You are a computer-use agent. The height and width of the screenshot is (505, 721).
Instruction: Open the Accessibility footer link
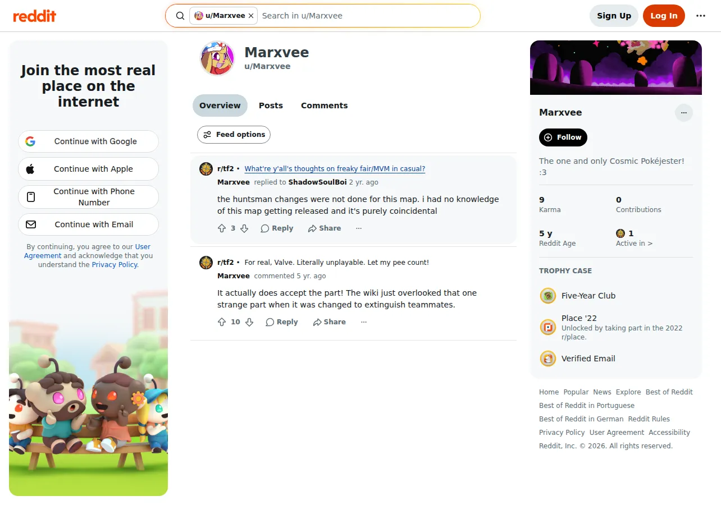[669, 433]
